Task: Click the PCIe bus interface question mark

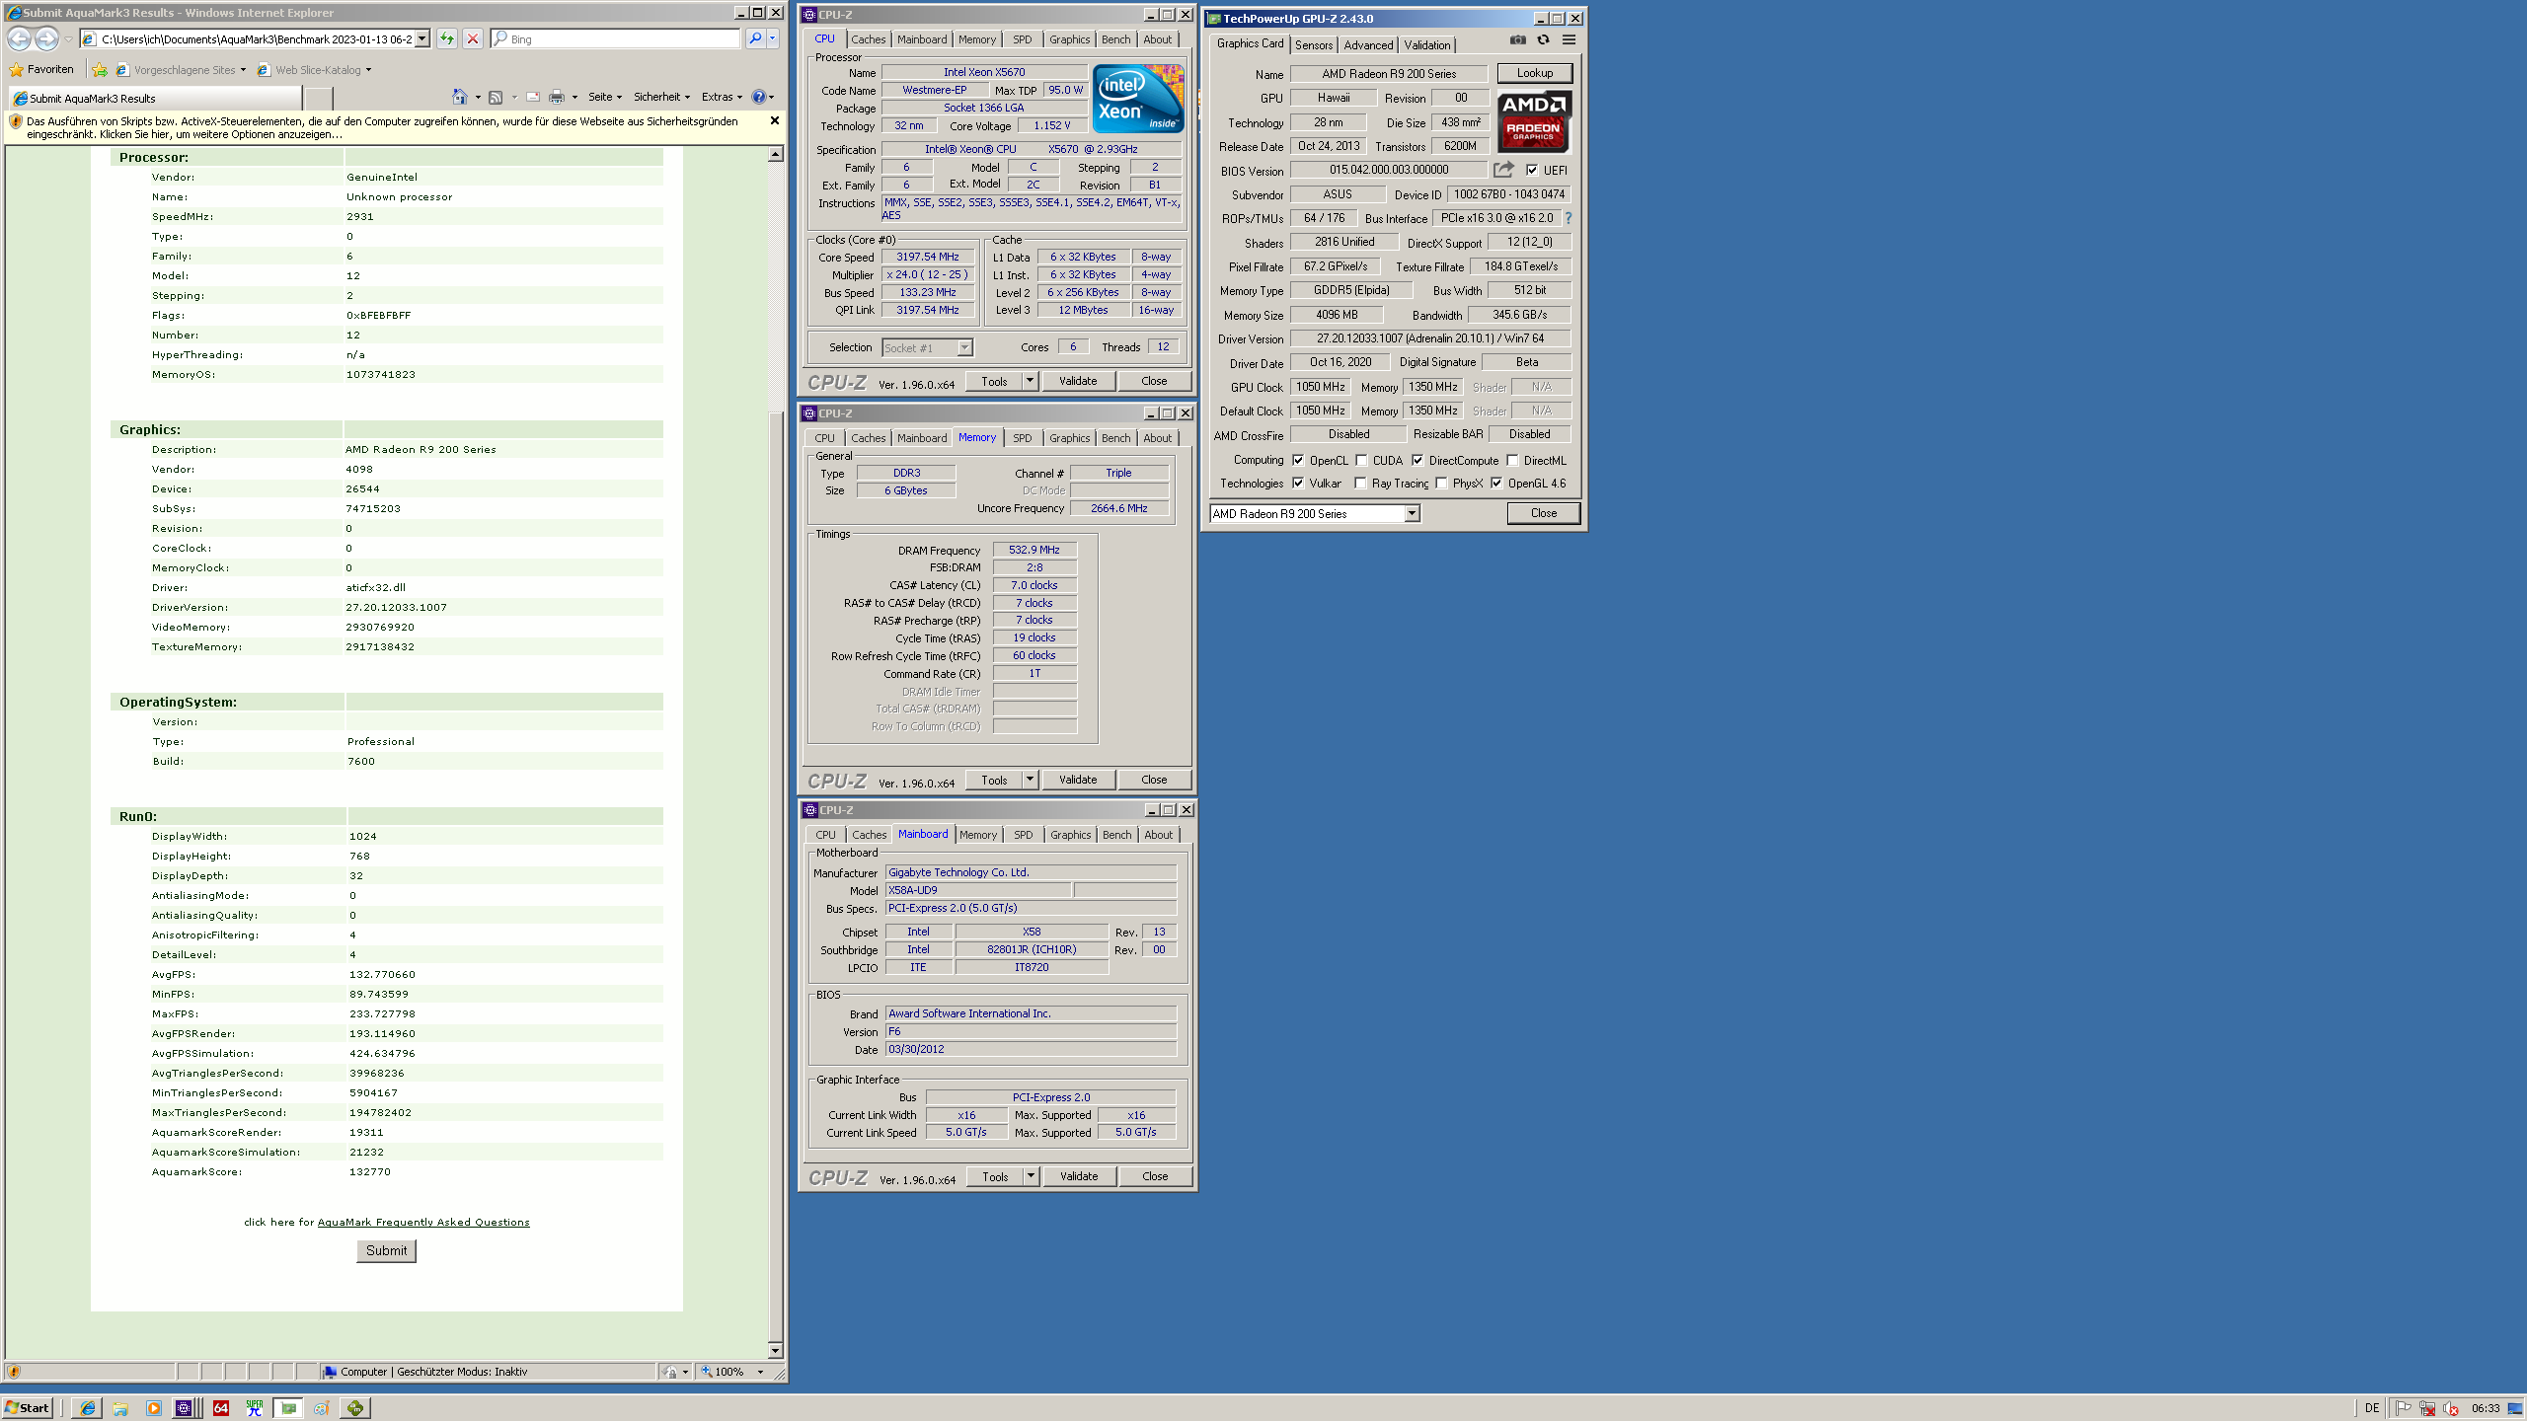Action: pyautogui.click(x=1568, y=218)
